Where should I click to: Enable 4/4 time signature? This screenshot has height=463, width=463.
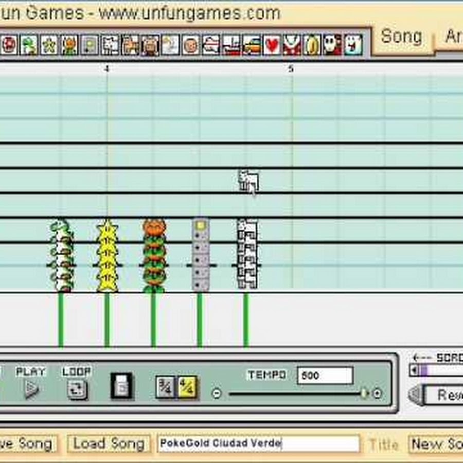[188, 387]
